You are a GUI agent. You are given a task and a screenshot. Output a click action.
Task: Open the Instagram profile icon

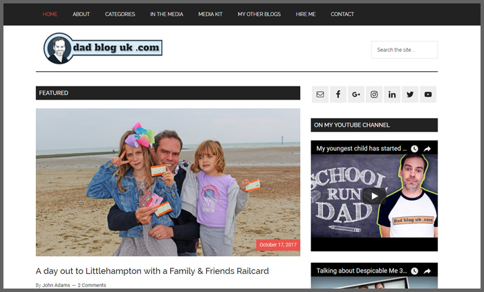(x=374, y=94)
